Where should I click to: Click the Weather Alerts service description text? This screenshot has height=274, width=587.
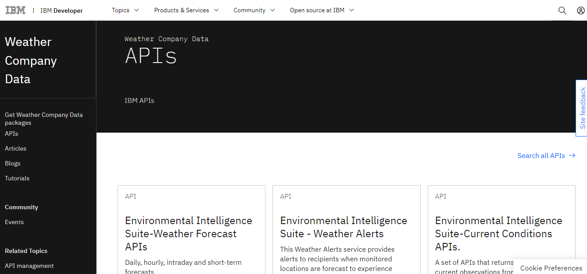(337, 259)
